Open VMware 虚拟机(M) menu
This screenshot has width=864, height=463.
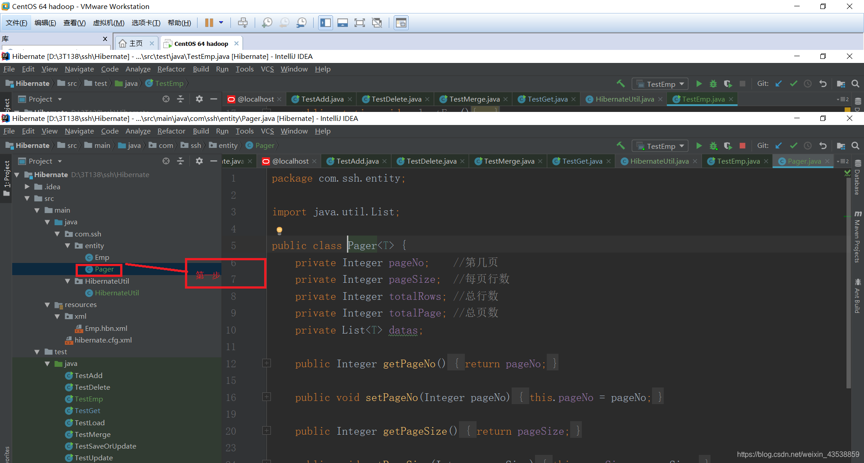tap(108, 23)
